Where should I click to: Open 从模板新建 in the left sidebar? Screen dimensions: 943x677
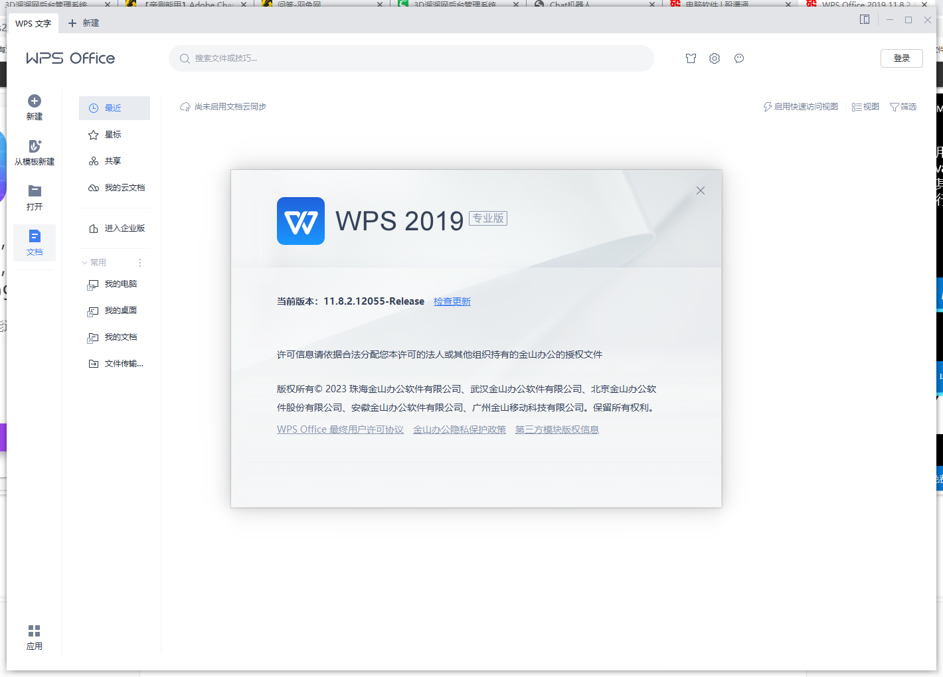point(35,153)
